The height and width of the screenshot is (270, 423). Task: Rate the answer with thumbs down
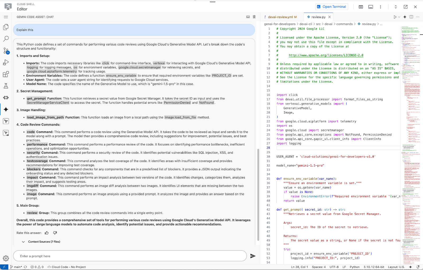click(x=55, y=233)
